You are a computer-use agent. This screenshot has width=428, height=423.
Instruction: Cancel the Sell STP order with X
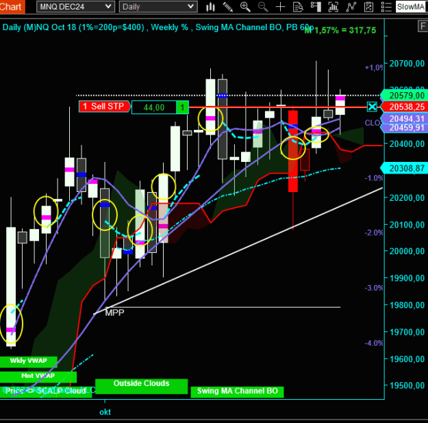click(x=372, y=107)
